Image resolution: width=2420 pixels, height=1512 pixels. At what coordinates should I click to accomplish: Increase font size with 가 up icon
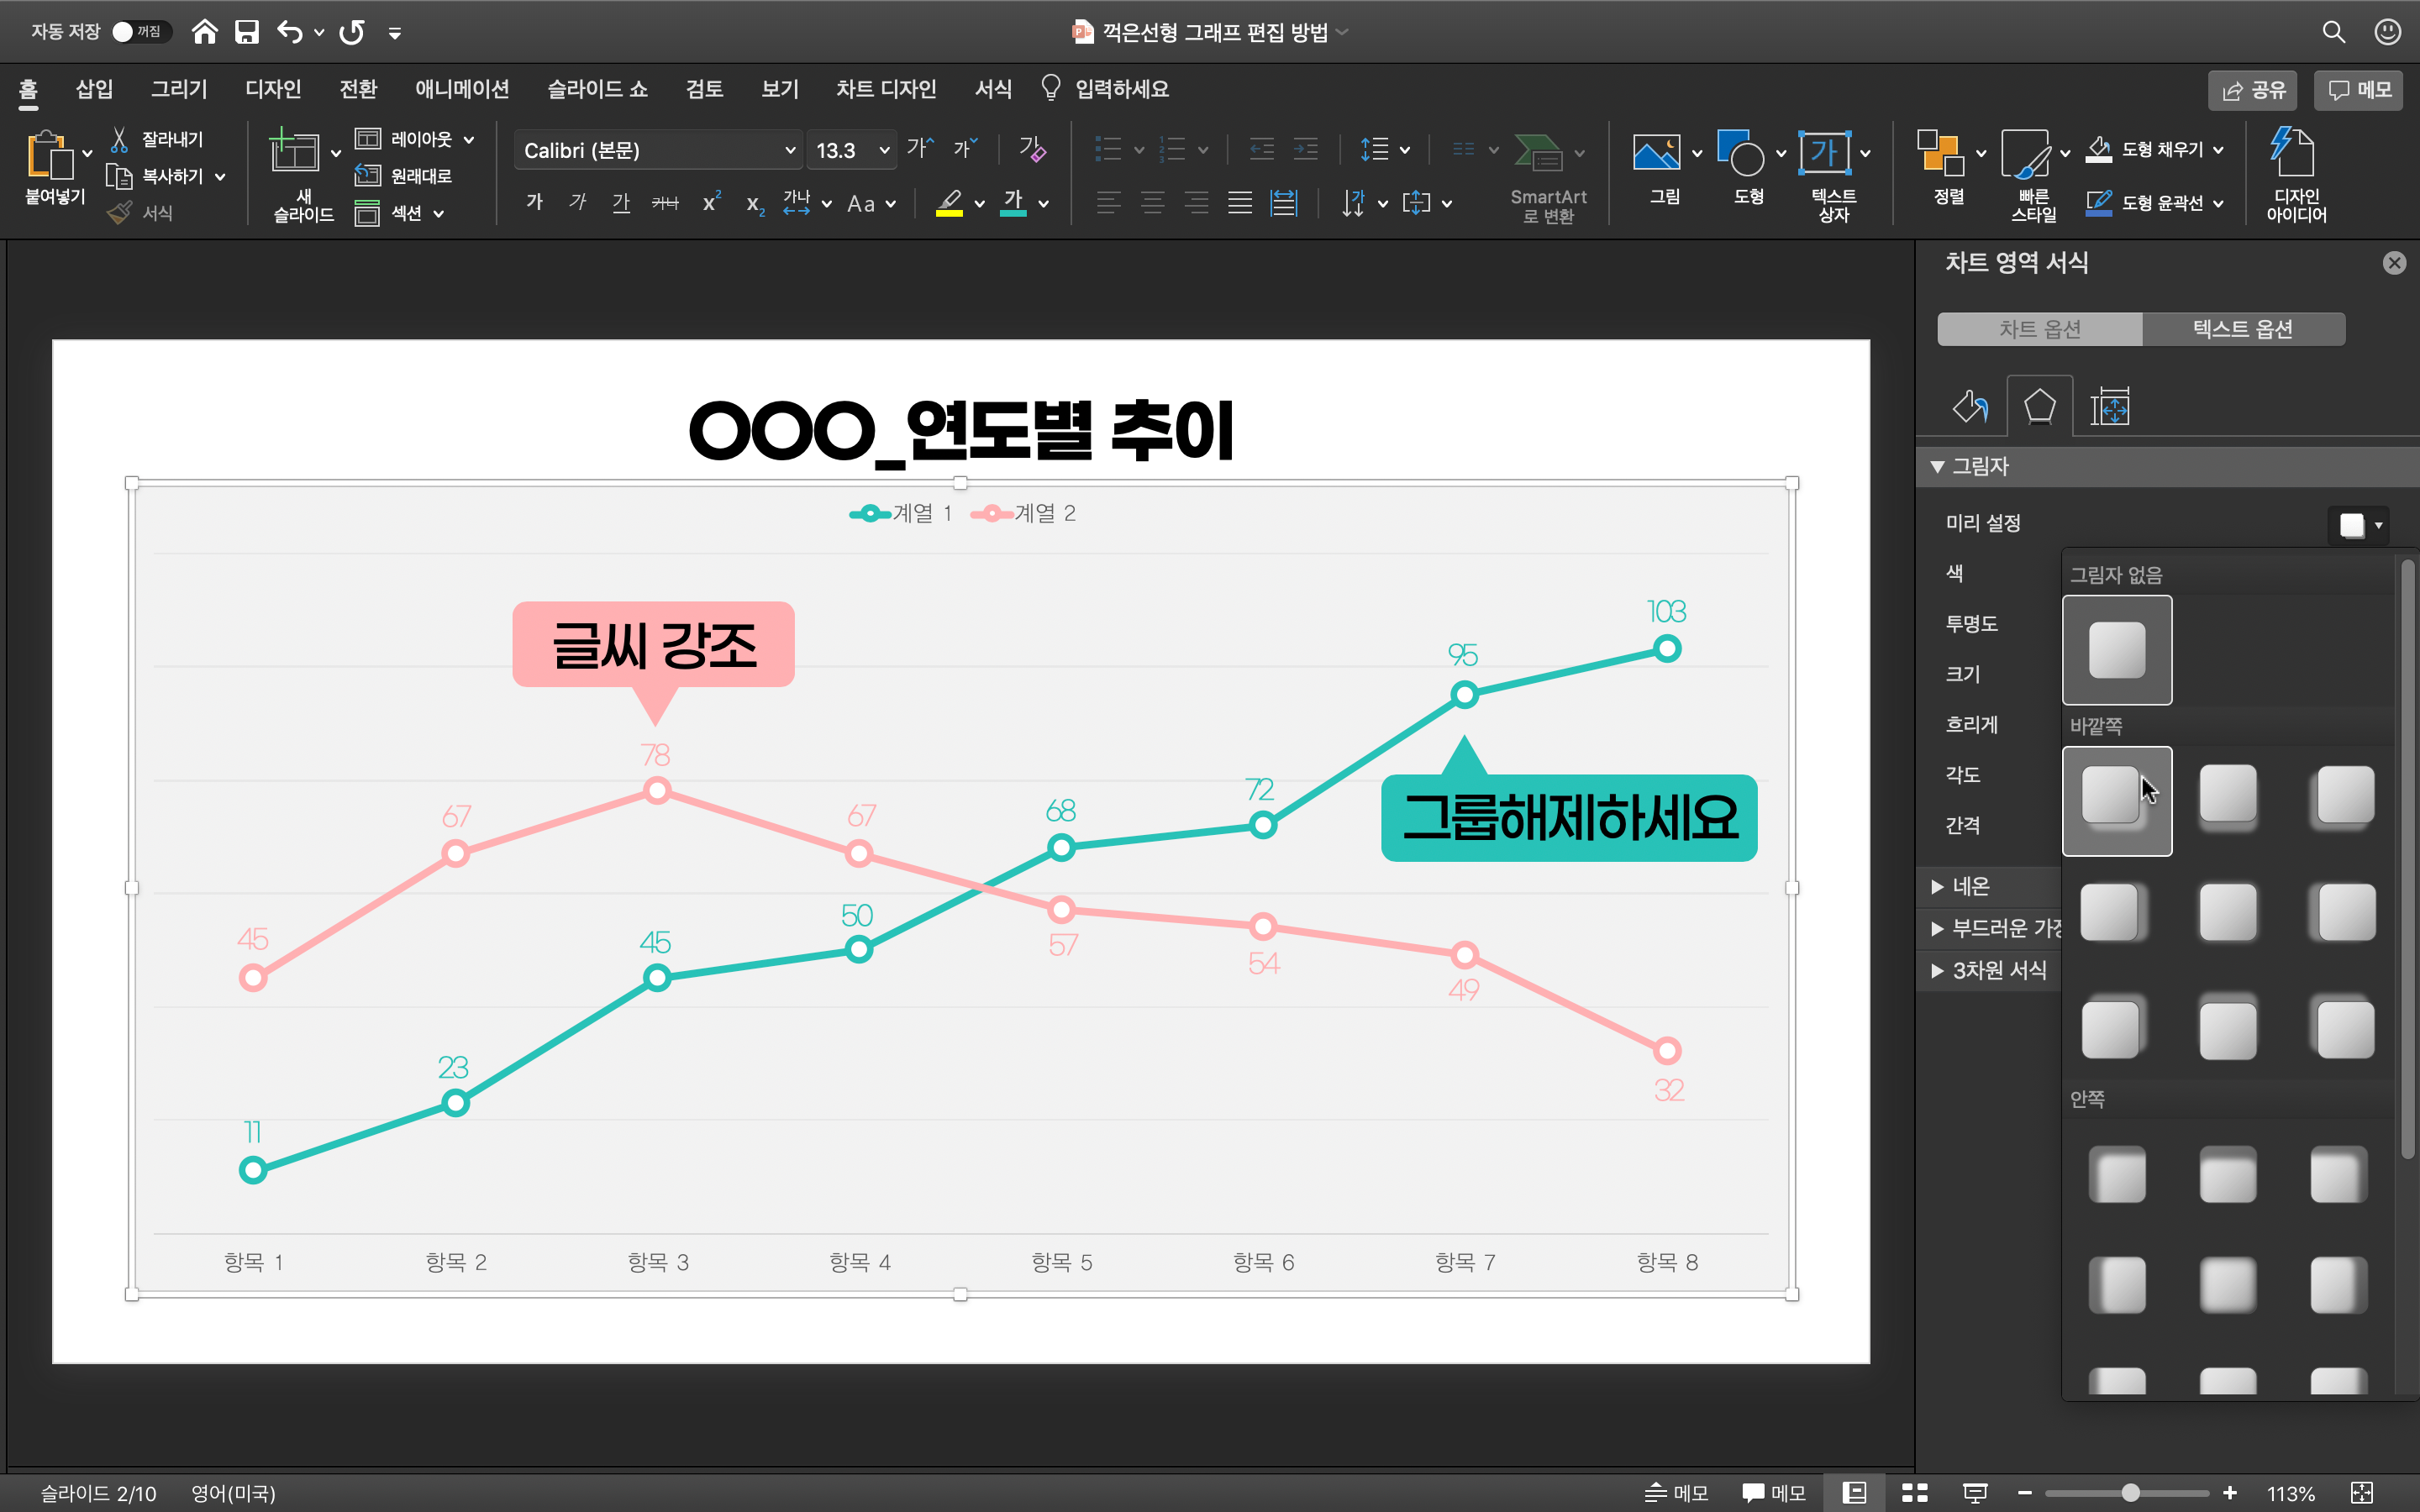pyautogui.click(x=920, y=149)
